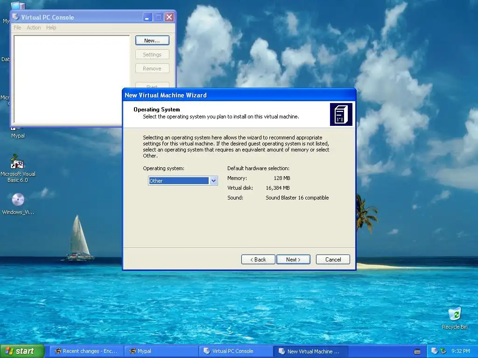Click the 9:32 PM clock
The width and height of the screenshot is (478, 358).
(461, 351)
